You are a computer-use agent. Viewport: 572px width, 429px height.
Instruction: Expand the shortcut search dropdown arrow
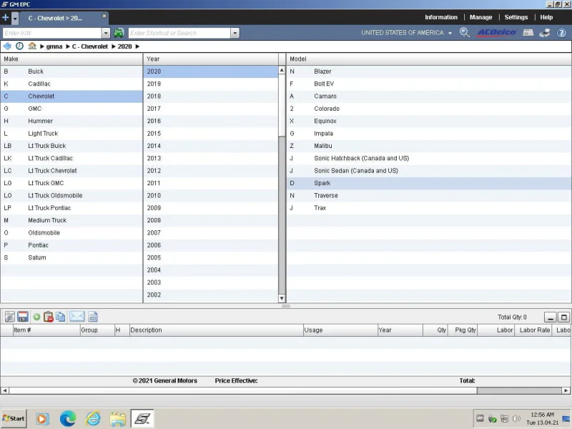coord(235,33)
